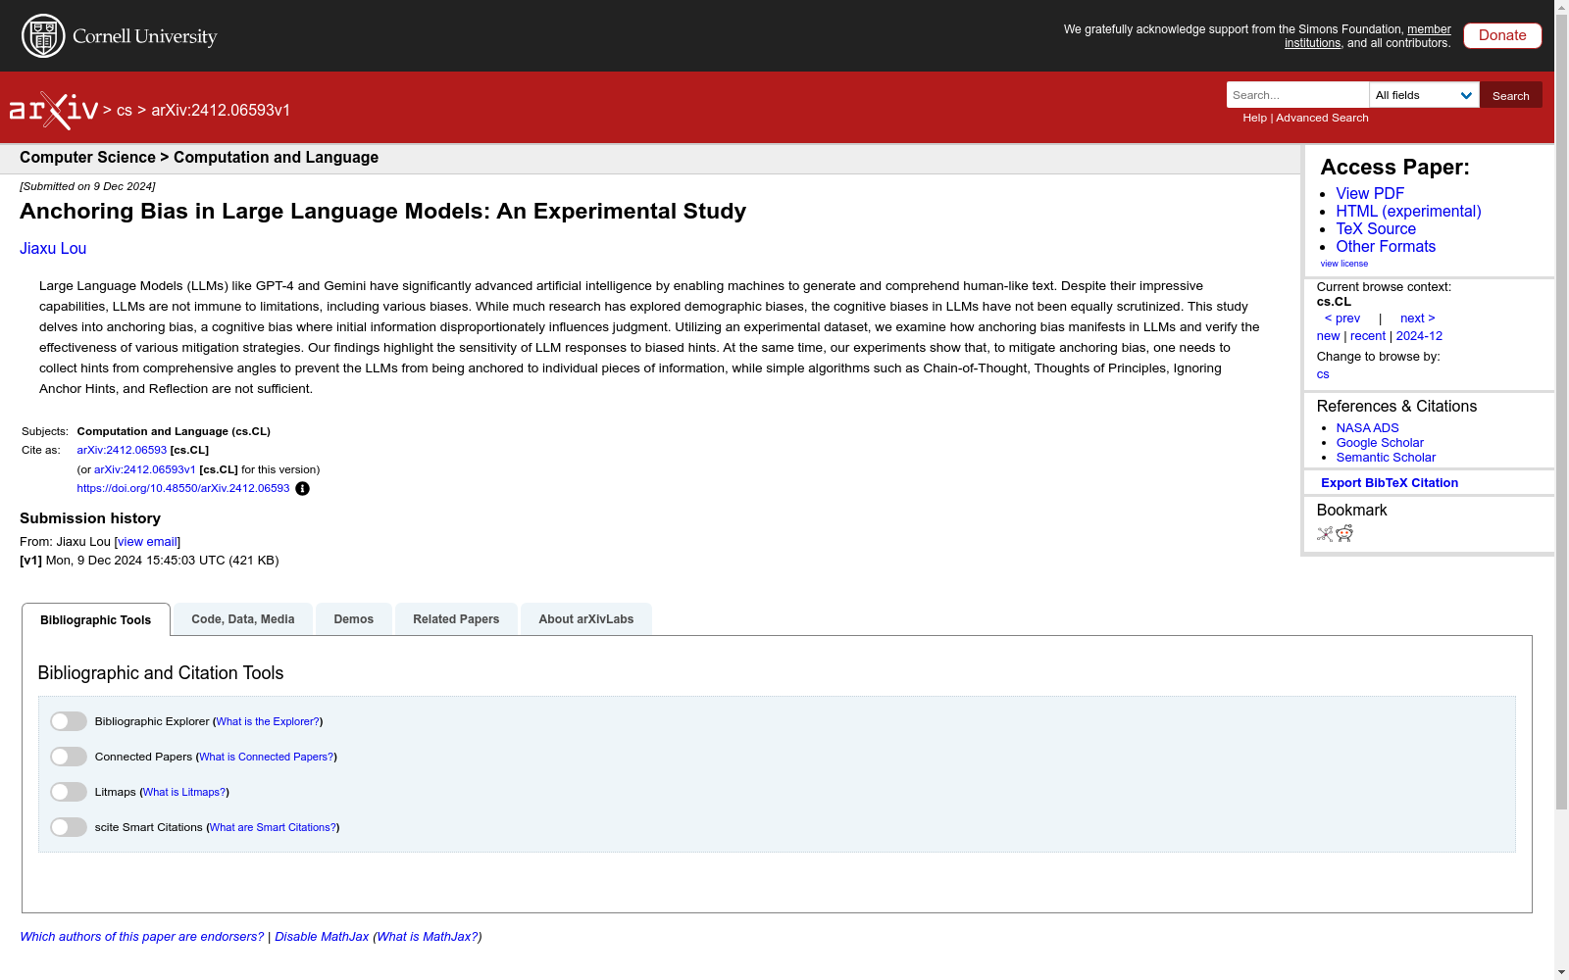Click the Cornell University seal logo
This screenshot has height=980, width=1569.
point(41,35)
